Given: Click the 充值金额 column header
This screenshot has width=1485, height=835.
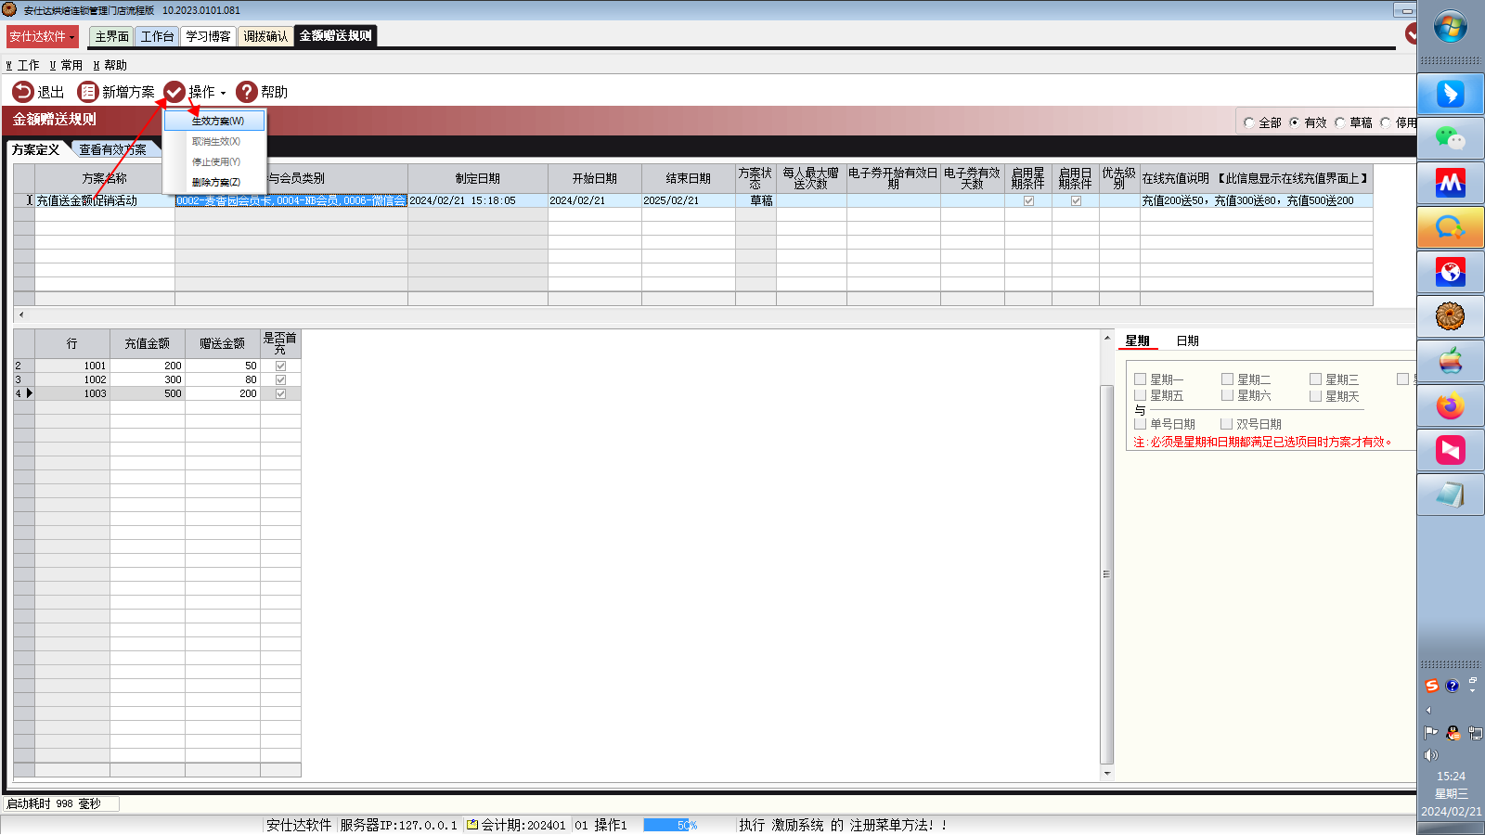Looking at the screenshot, I should click(x=148, y=343).
